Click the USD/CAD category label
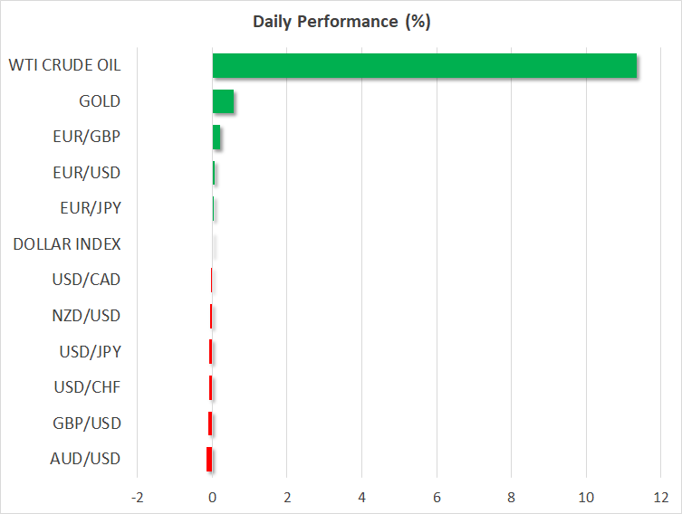 point(86,280)
